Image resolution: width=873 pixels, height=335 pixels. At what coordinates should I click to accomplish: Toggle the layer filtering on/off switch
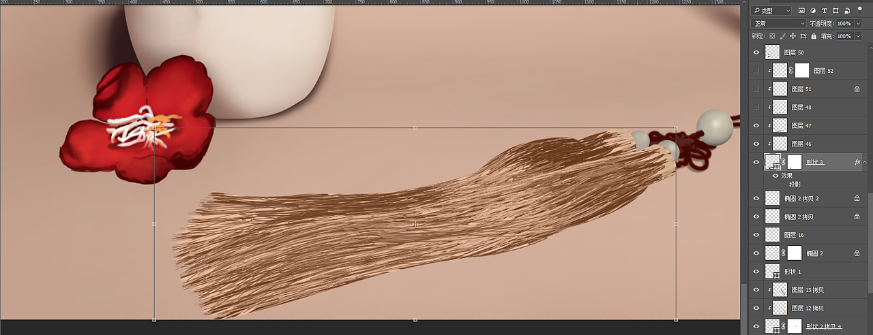click(x=859, y=10)
